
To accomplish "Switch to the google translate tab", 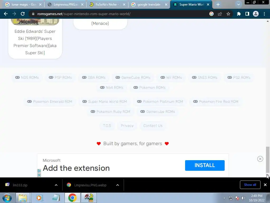I will coord(149,4).
